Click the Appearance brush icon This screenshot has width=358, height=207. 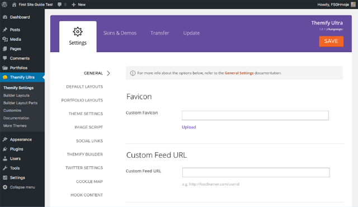coord(5,139)
